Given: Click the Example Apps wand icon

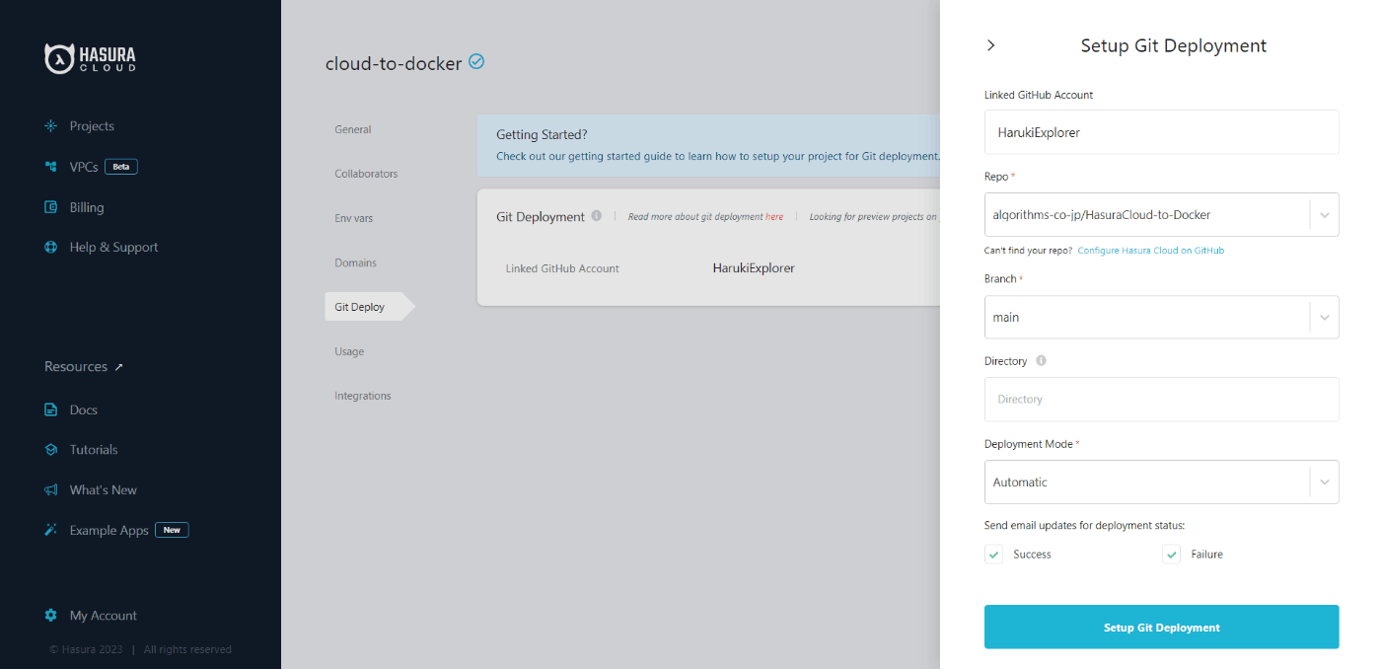Looking at the screenshot, I should tap(51, 530).
